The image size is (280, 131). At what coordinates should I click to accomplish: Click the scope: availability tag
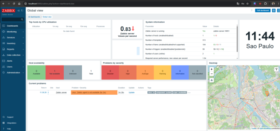pyautogui.click(x=180, y=92)
